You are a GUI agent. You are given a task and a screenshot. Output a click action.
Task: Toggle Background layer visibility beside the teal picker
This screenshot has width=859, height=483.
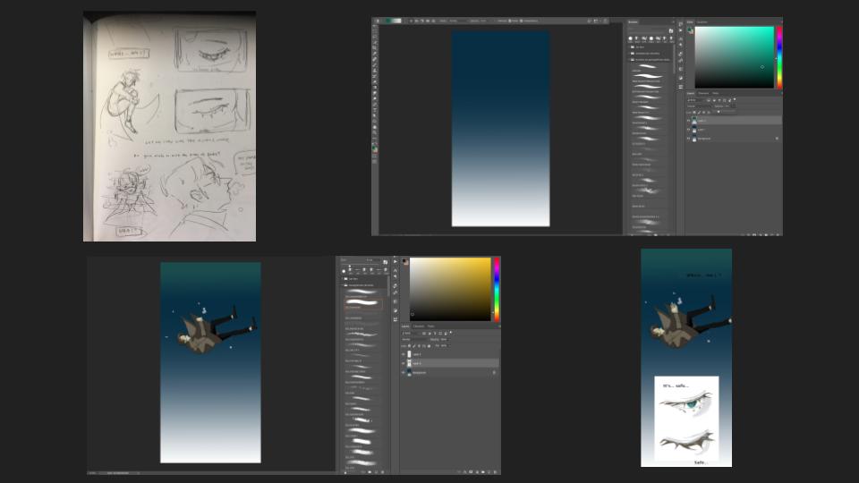[x=688, y=139]
